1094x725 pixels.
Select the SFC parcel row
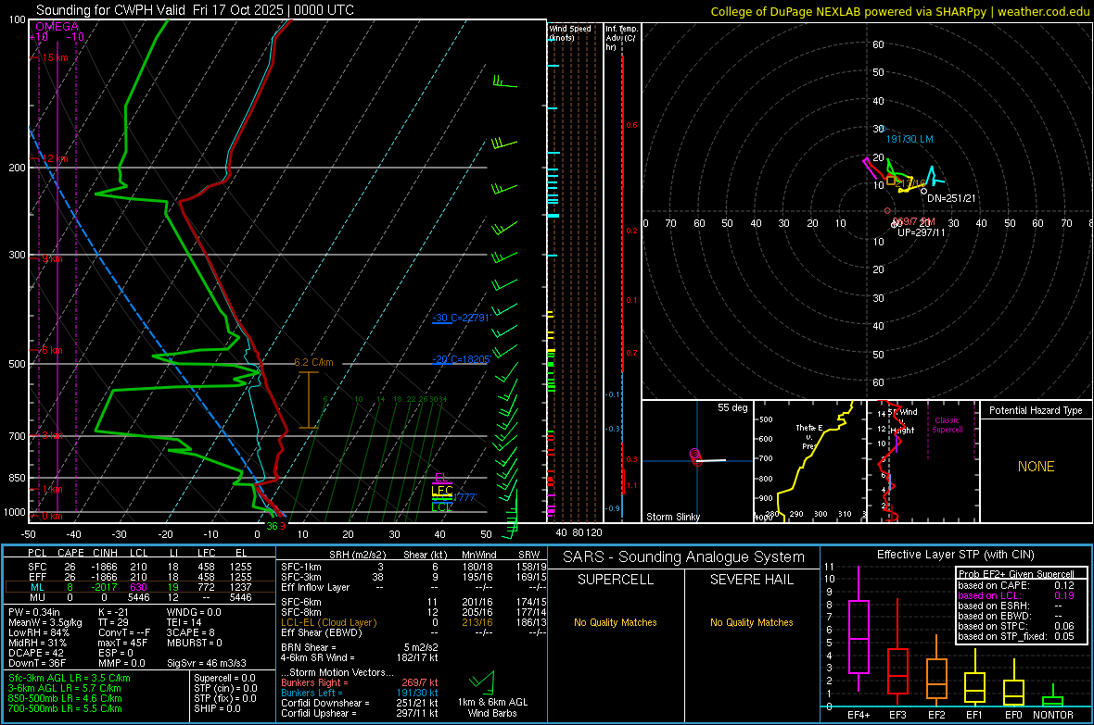coord(140,568)
